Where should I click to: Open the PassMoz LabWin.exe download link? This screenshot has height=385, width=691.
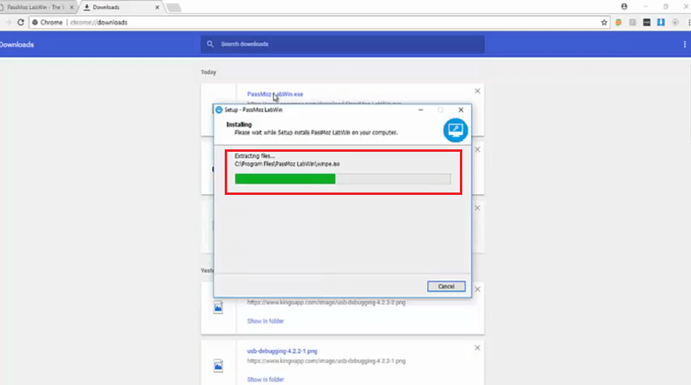point(275,94)
